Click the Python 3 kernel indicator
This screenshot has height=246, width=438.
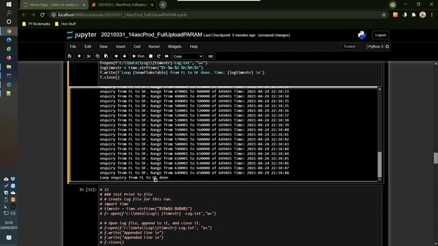point(378,46)
